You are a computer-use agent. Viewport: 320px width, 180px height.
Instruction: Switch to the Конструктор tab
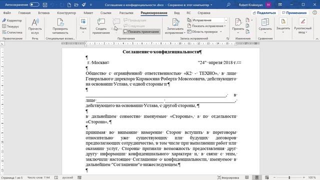tap(66, 12)
